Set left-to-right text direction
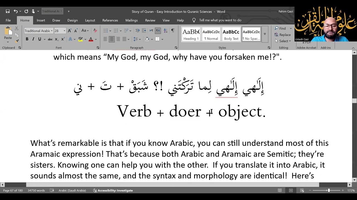Viewport: 357px width, 200px height. tap(151, 31)
